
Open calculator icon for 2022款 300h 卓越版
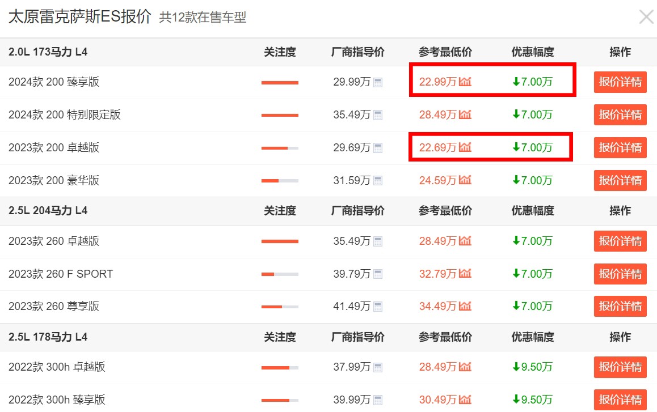pyautogui.click(x=378, y=368)
